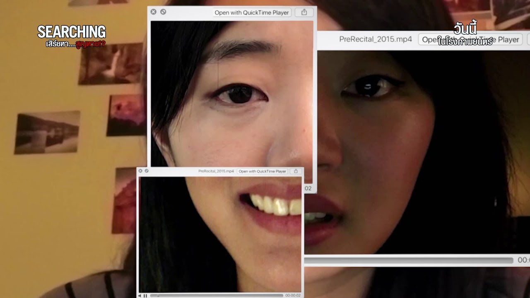Viewport: 530px width, 298px height.
Task: Pause playback in bottom-left preview window
Action: tap(145, 296)
